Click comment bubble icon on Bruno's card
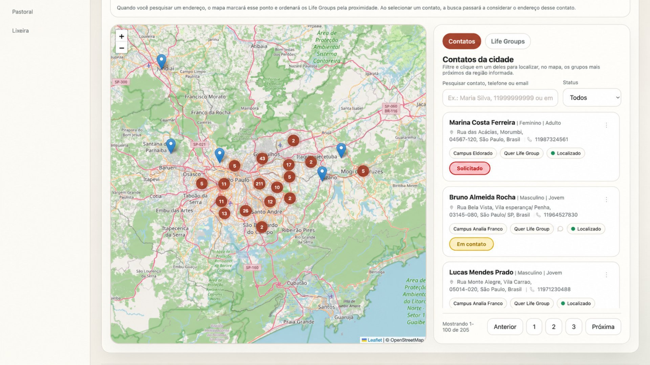 pos(560,229)
